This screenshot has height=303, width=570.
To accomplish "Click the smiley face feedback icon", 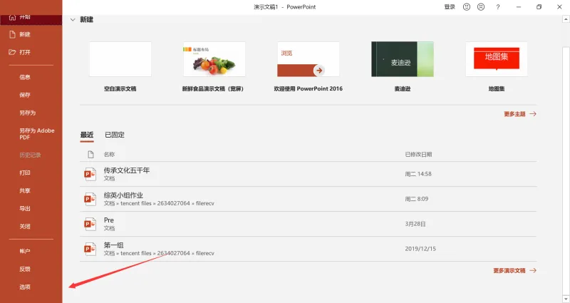I will [x=467, y=7].
